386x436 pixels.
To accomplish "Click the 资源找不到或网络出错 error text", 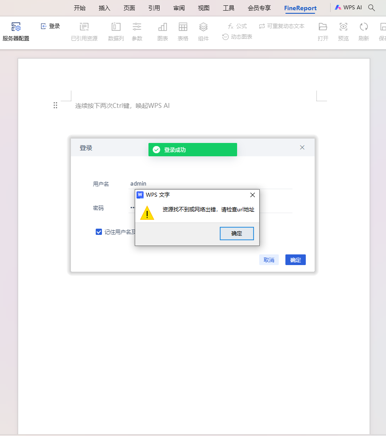I will (x=208, y=210).
